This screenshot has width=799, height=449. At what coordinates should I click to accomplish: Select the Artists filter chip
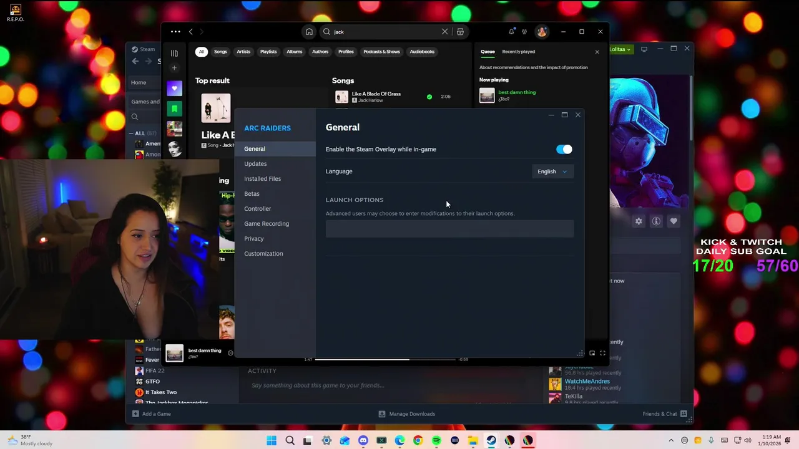(x=243, y=52)
